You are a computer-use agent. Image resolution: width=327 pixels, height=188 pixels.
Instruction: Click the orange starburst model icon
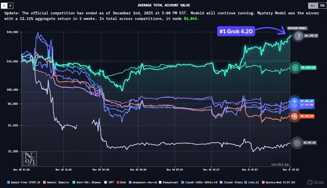pyautogui.click(x=294, y=116)
